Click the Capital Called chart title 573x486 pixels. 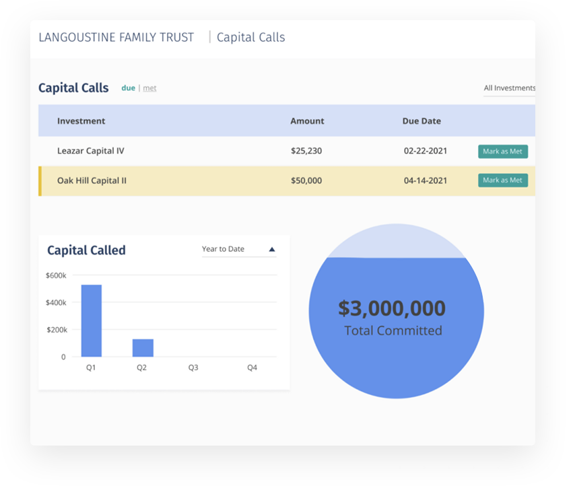(x=86, y=250)
